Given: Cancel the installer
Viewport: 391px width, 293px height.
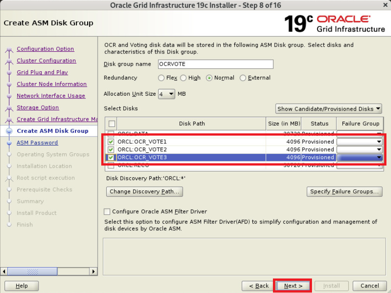Looking at the screenshot, I should point(370,286).
